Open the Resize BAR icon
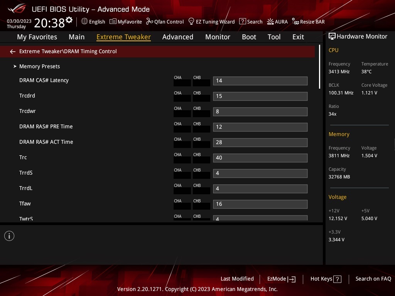Viewport: 395px width, 296px height. point(295,22)
